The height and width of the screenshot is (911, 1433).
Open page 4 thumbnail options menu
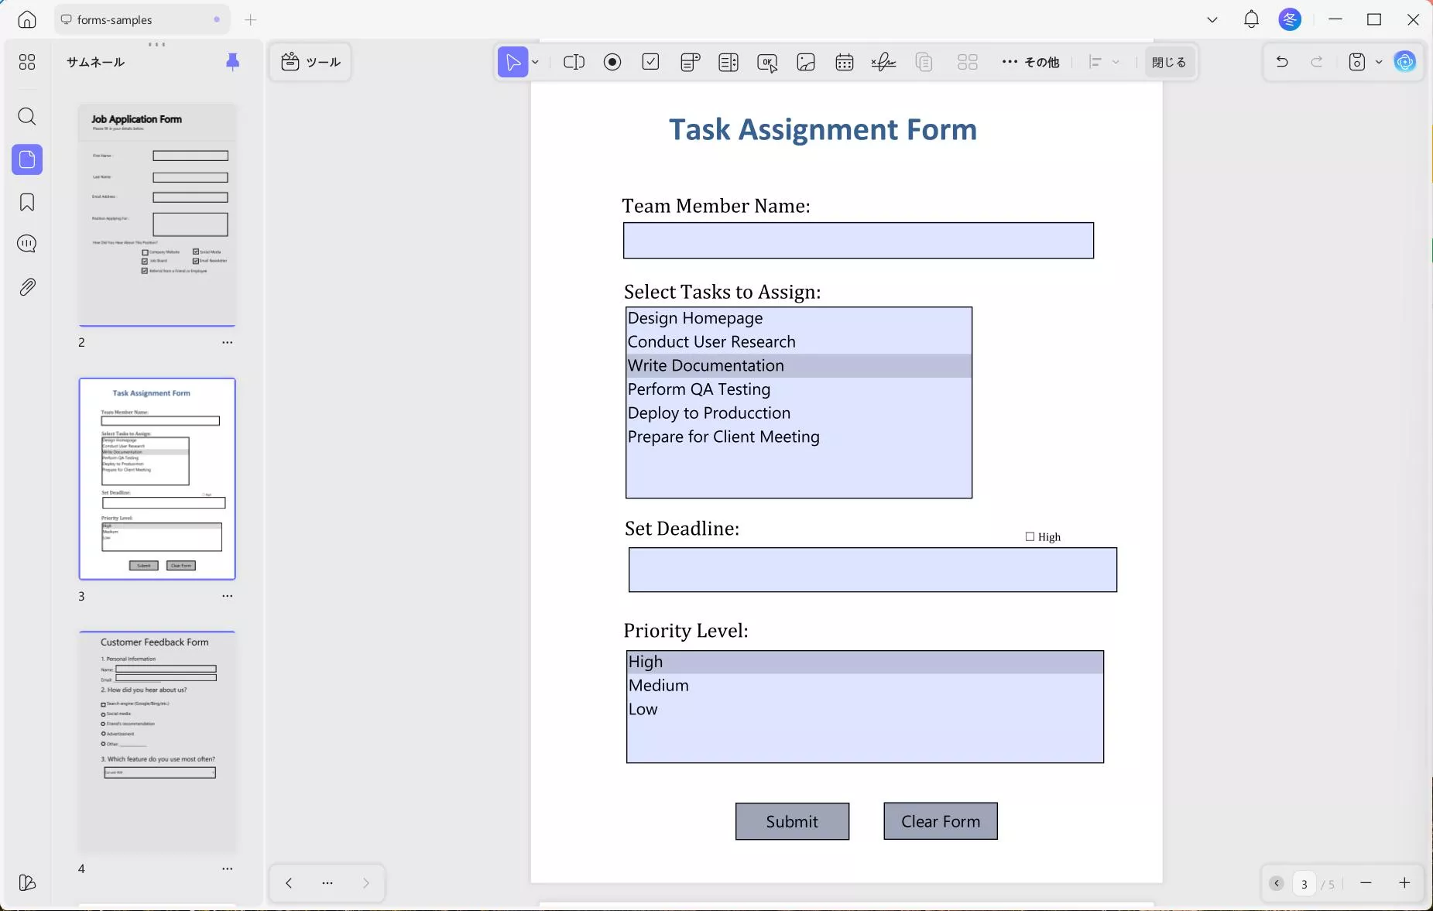(x=227, y=868)
